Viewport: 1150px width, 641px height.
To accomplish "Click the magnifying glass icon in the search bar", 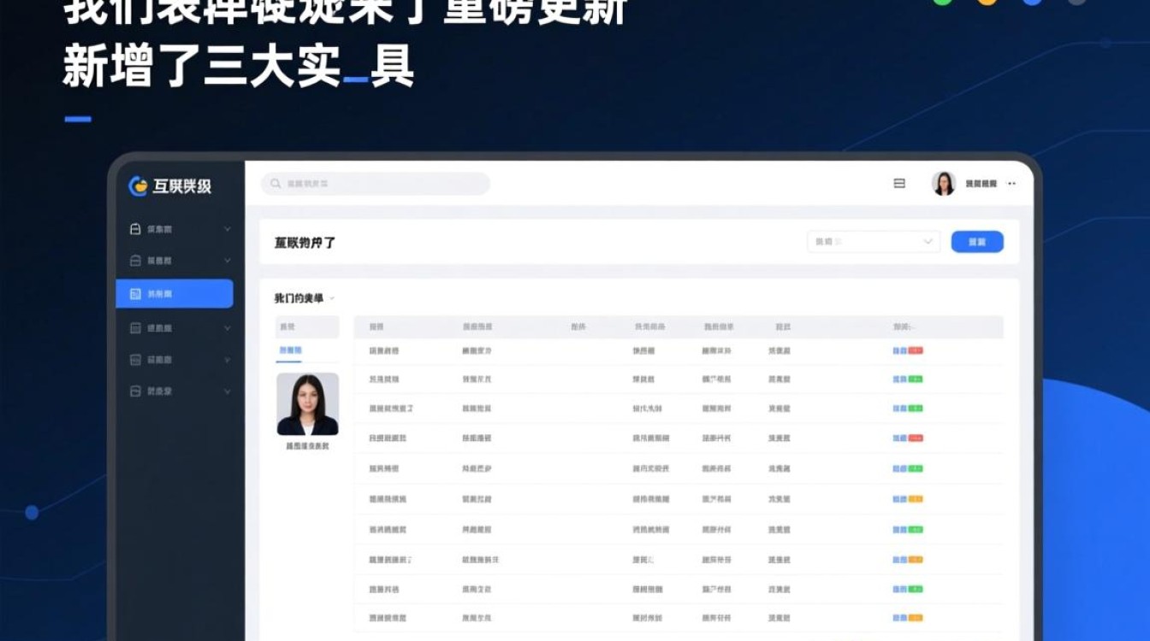I will click(x=275, y=183).
